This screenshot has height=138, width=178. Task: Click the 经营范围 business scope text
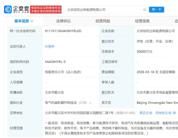109,128
